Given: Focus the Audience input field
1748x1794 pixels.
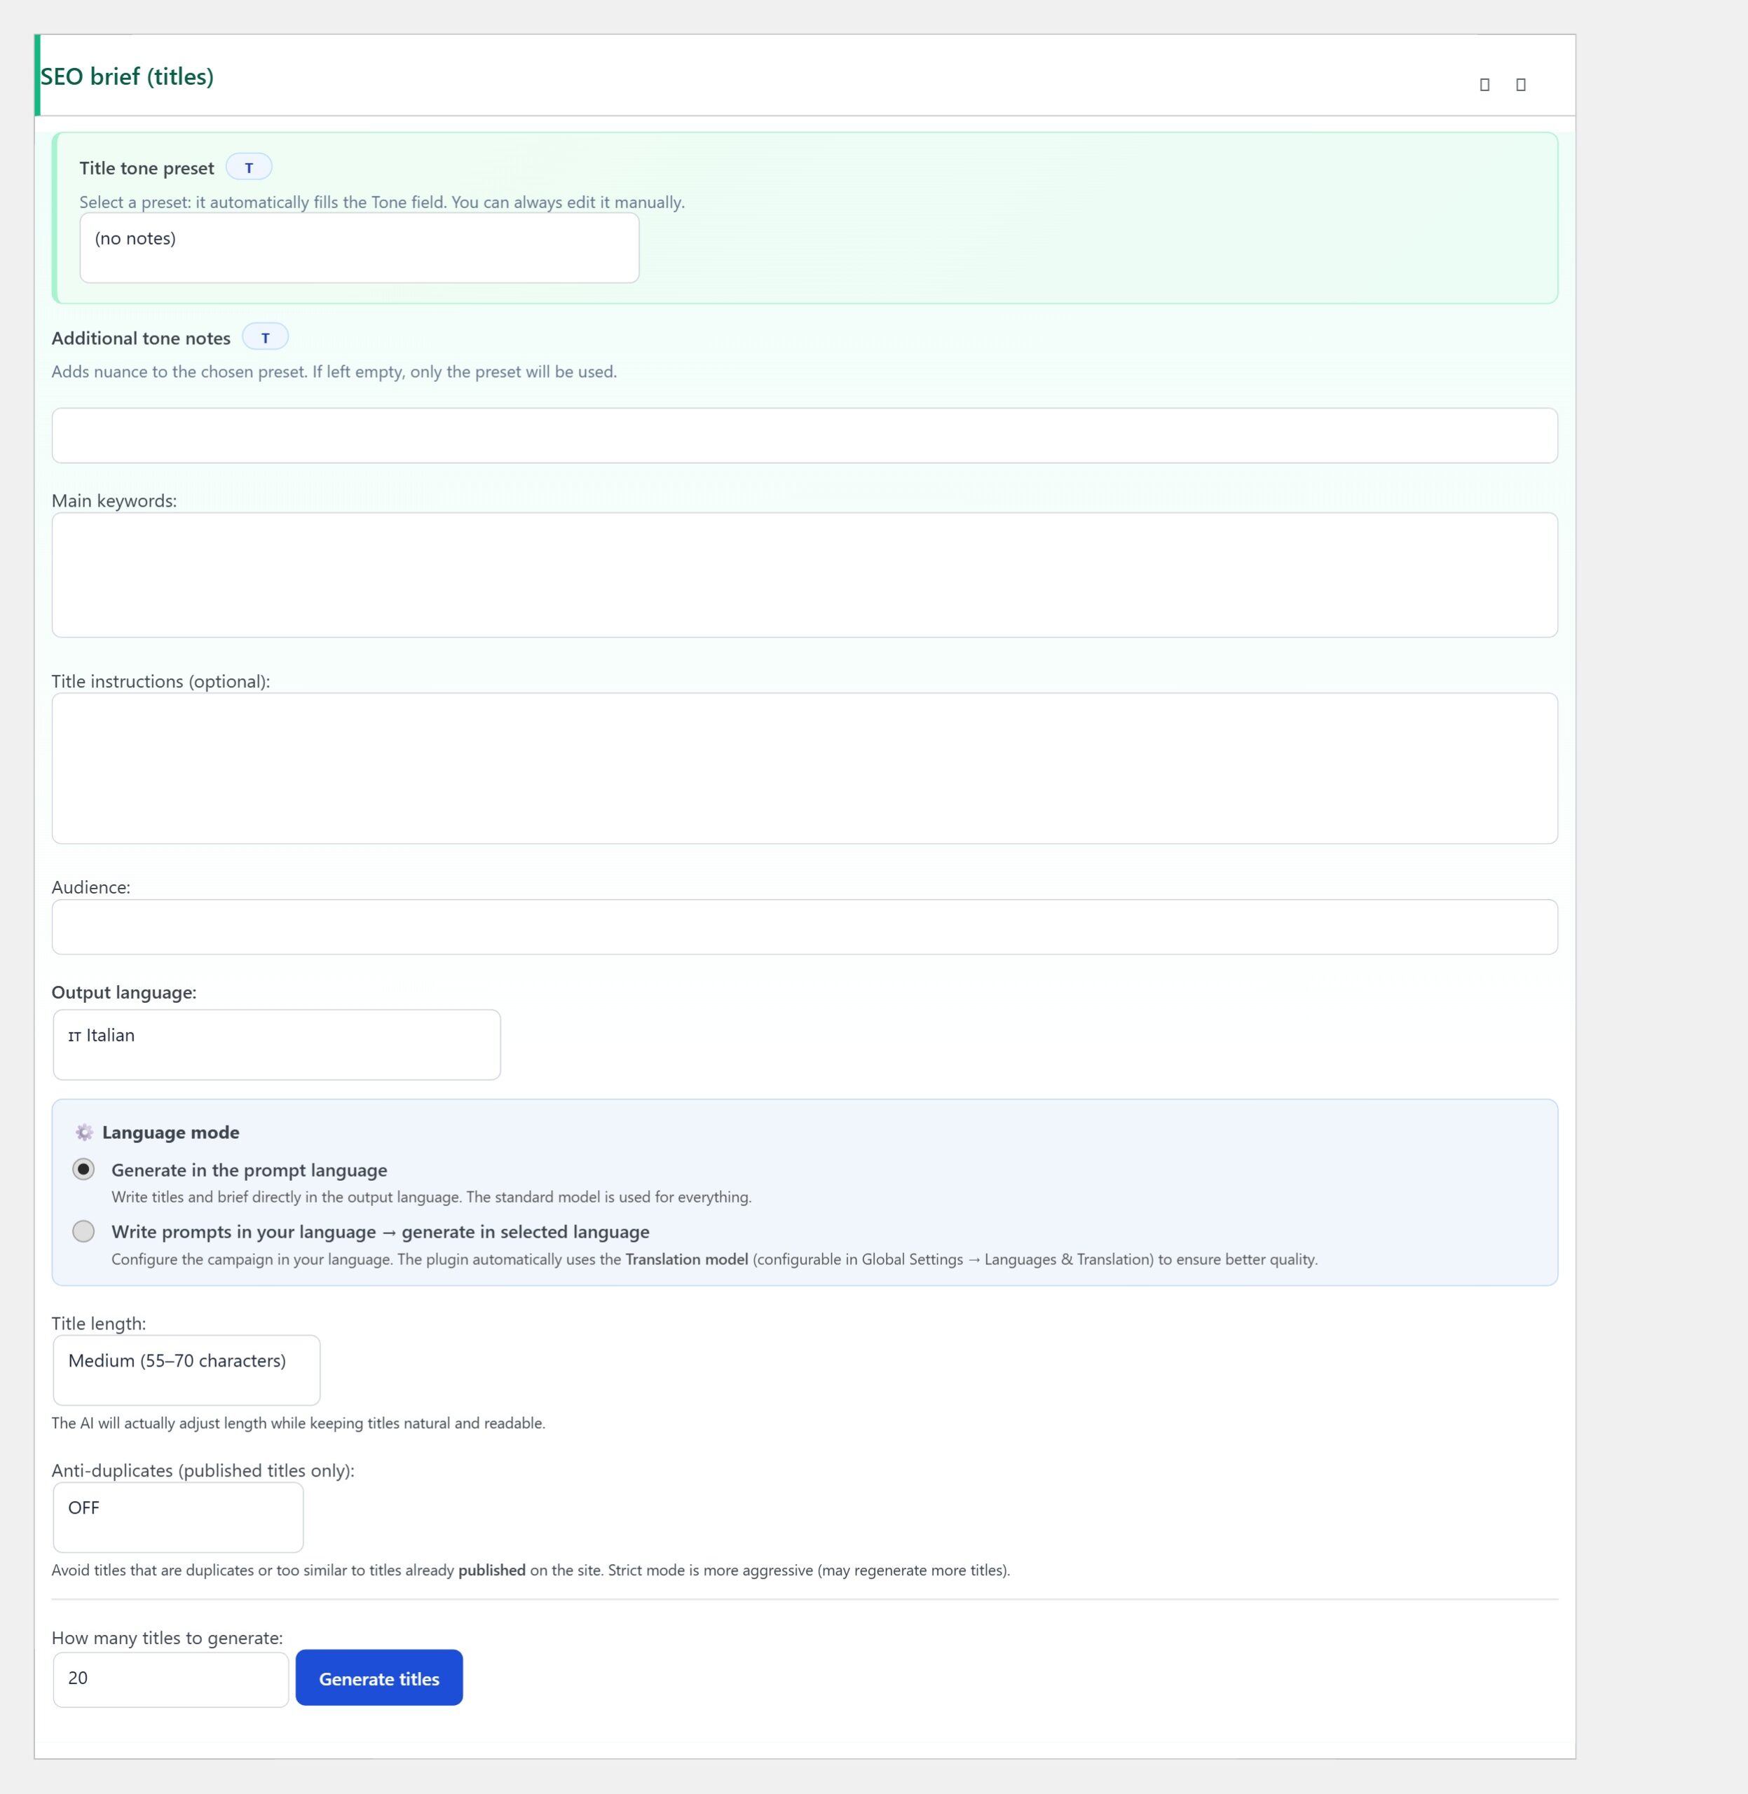Looking at the screenshot, I should [804, 926].
